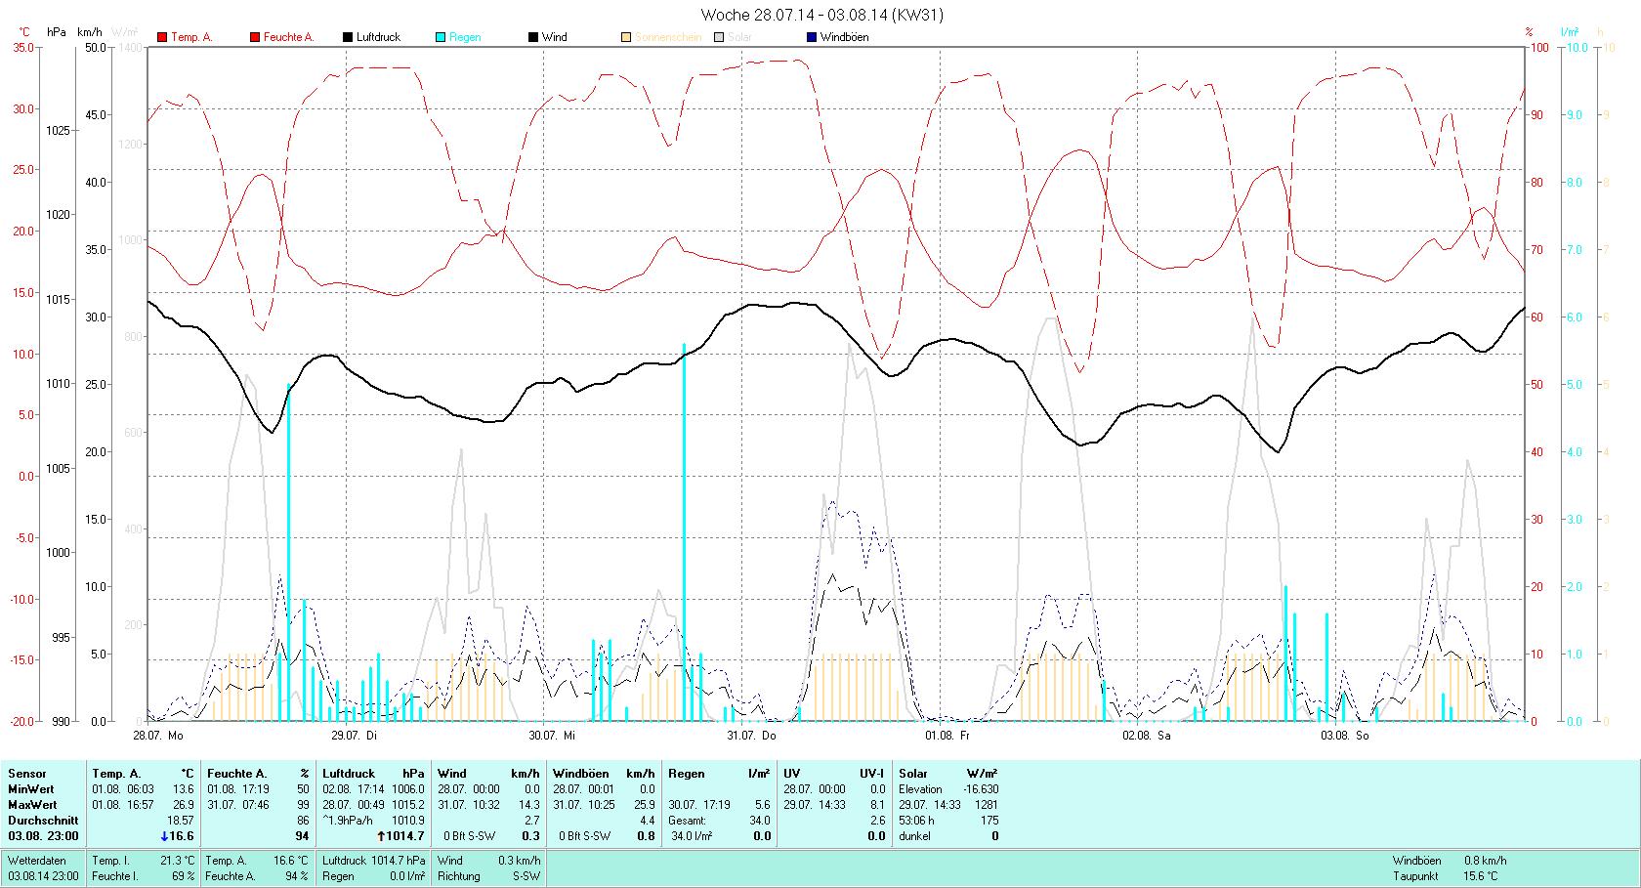Select the '03.08. So' day label
1641x888 pixels.
point(1345,735)
